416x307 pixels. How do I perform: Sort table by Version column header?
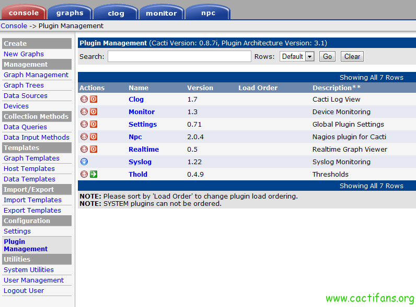[x=200, y=88]
